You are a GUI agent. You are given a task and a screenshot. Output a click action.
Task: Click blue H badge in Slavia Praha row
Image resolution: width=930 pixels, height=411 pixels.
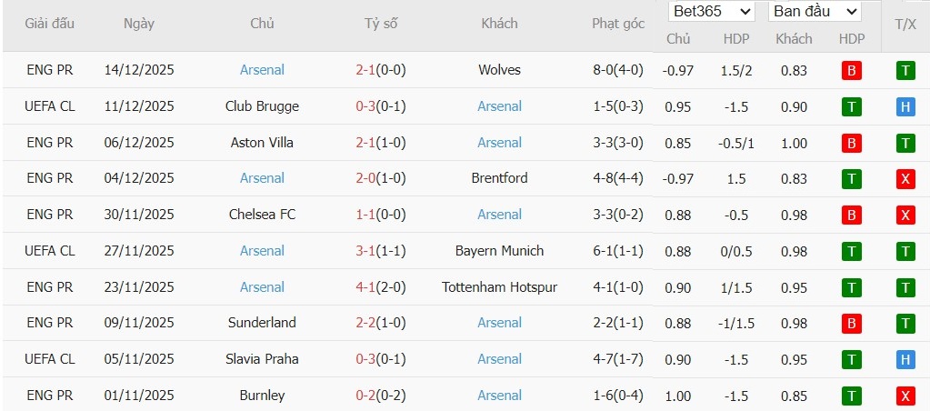905,360
